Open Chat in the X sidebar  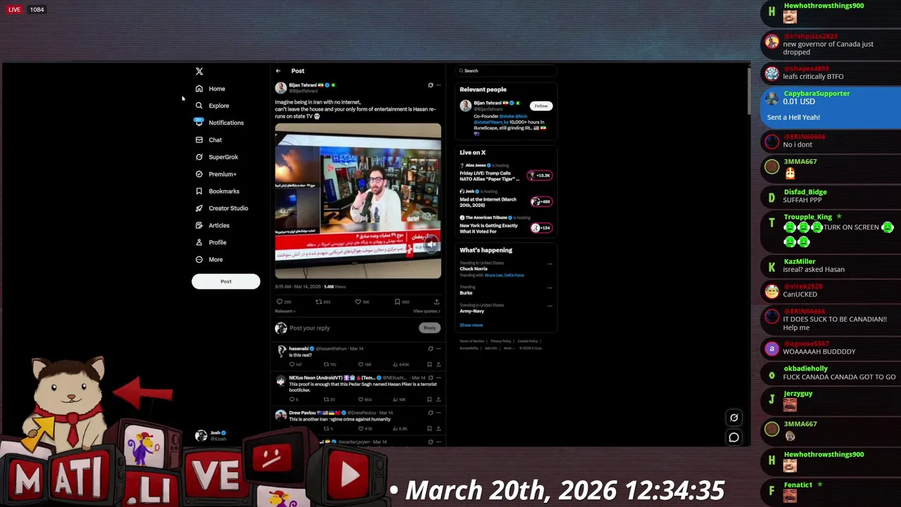pos(208,140)
